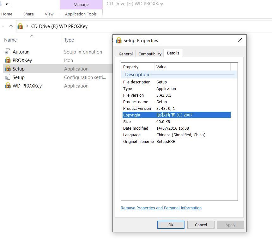
Task: Click the Cancel button
Action: coord(201,225)
